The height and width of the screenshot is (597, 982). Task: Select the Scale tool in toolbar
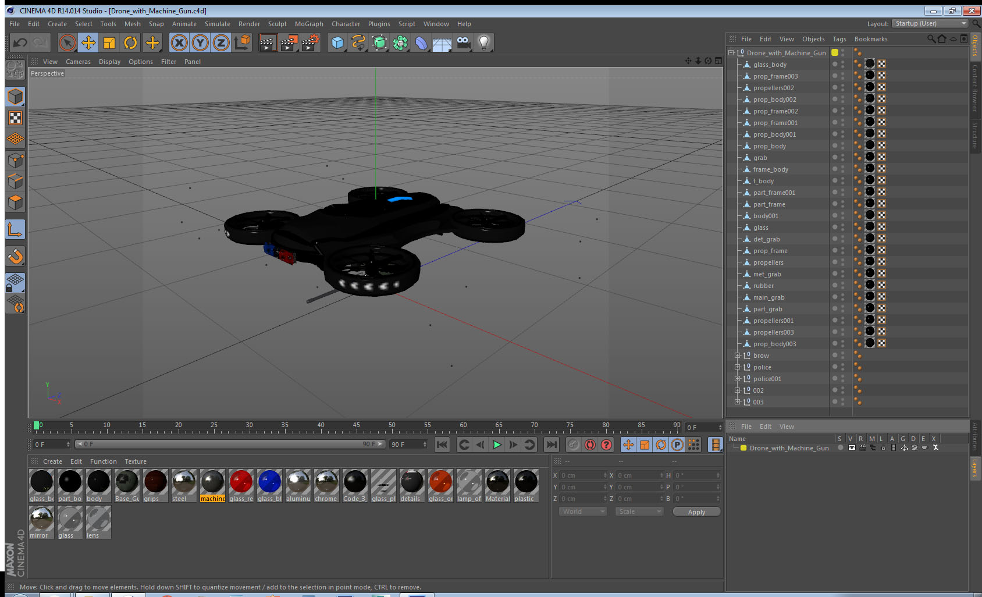(109, 42)
